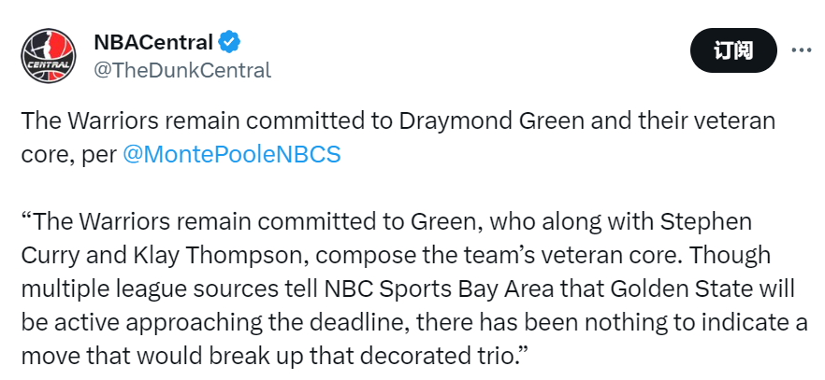This screenshot has height=380, width=825.
Task: Click 'The Warriors' opening the first sentence
Action: 90,121
